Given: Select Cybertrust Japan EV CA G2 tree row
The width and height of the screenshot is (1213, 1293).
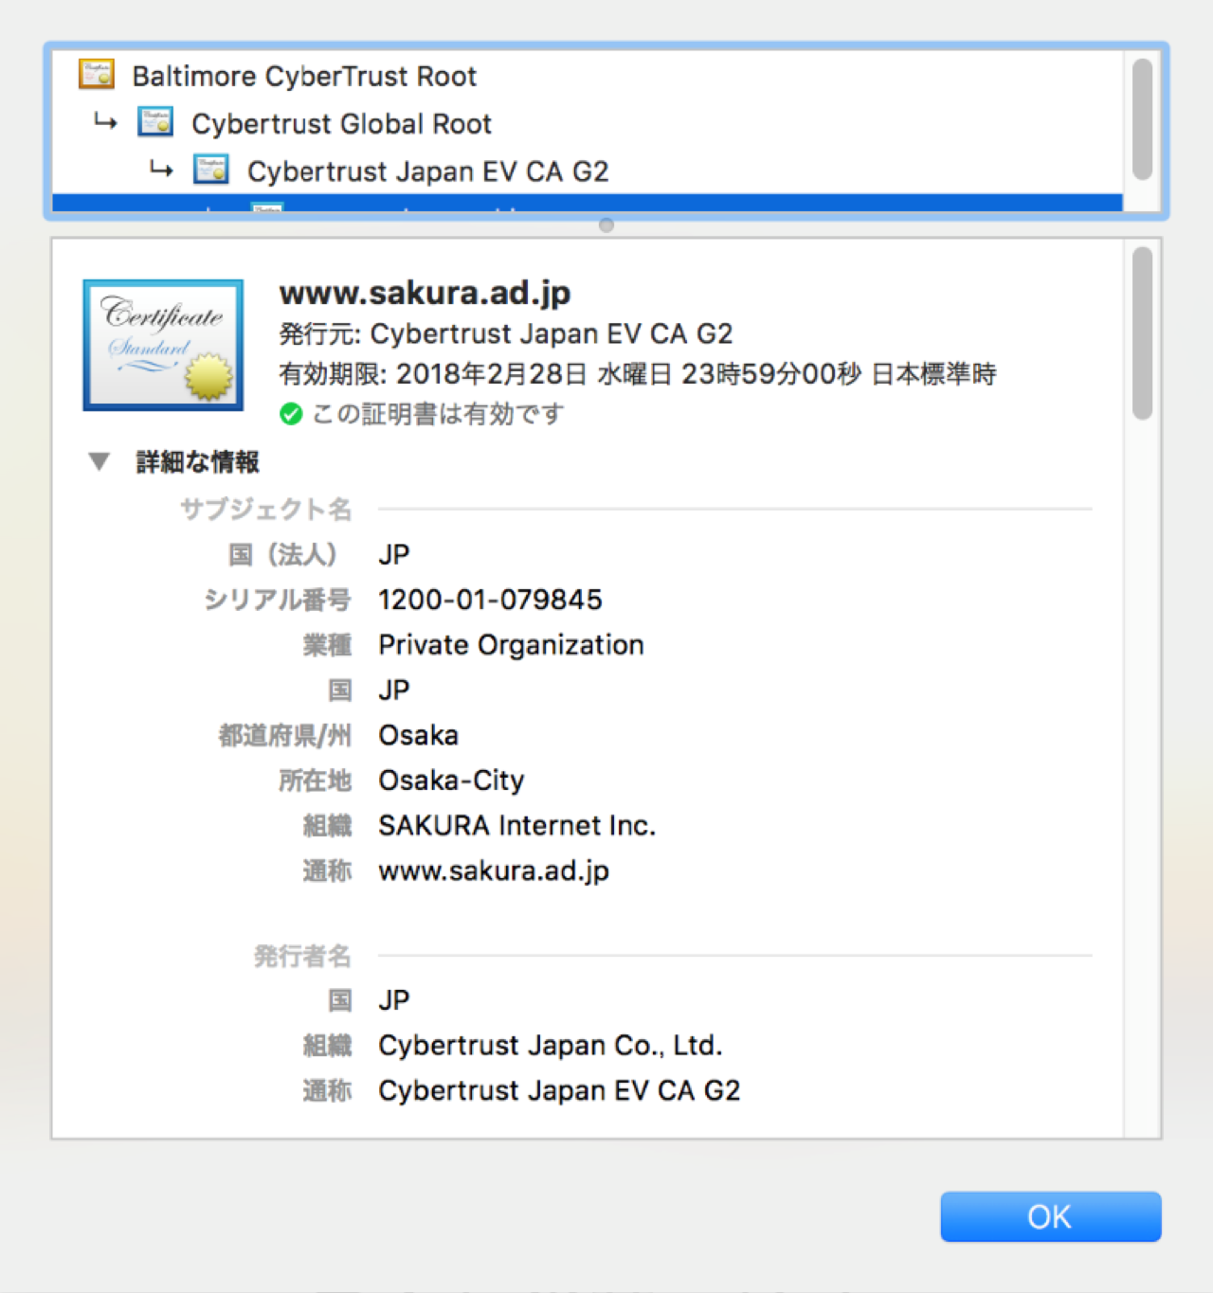Looking at the screenshot, I should tap(587, 171).
